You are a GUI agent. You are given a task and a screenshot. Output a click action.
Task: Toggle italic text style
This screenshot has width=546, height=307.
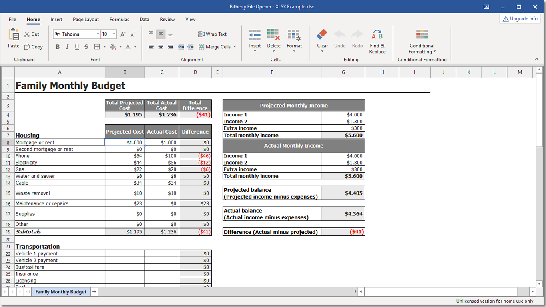click(x=67, y=47)
